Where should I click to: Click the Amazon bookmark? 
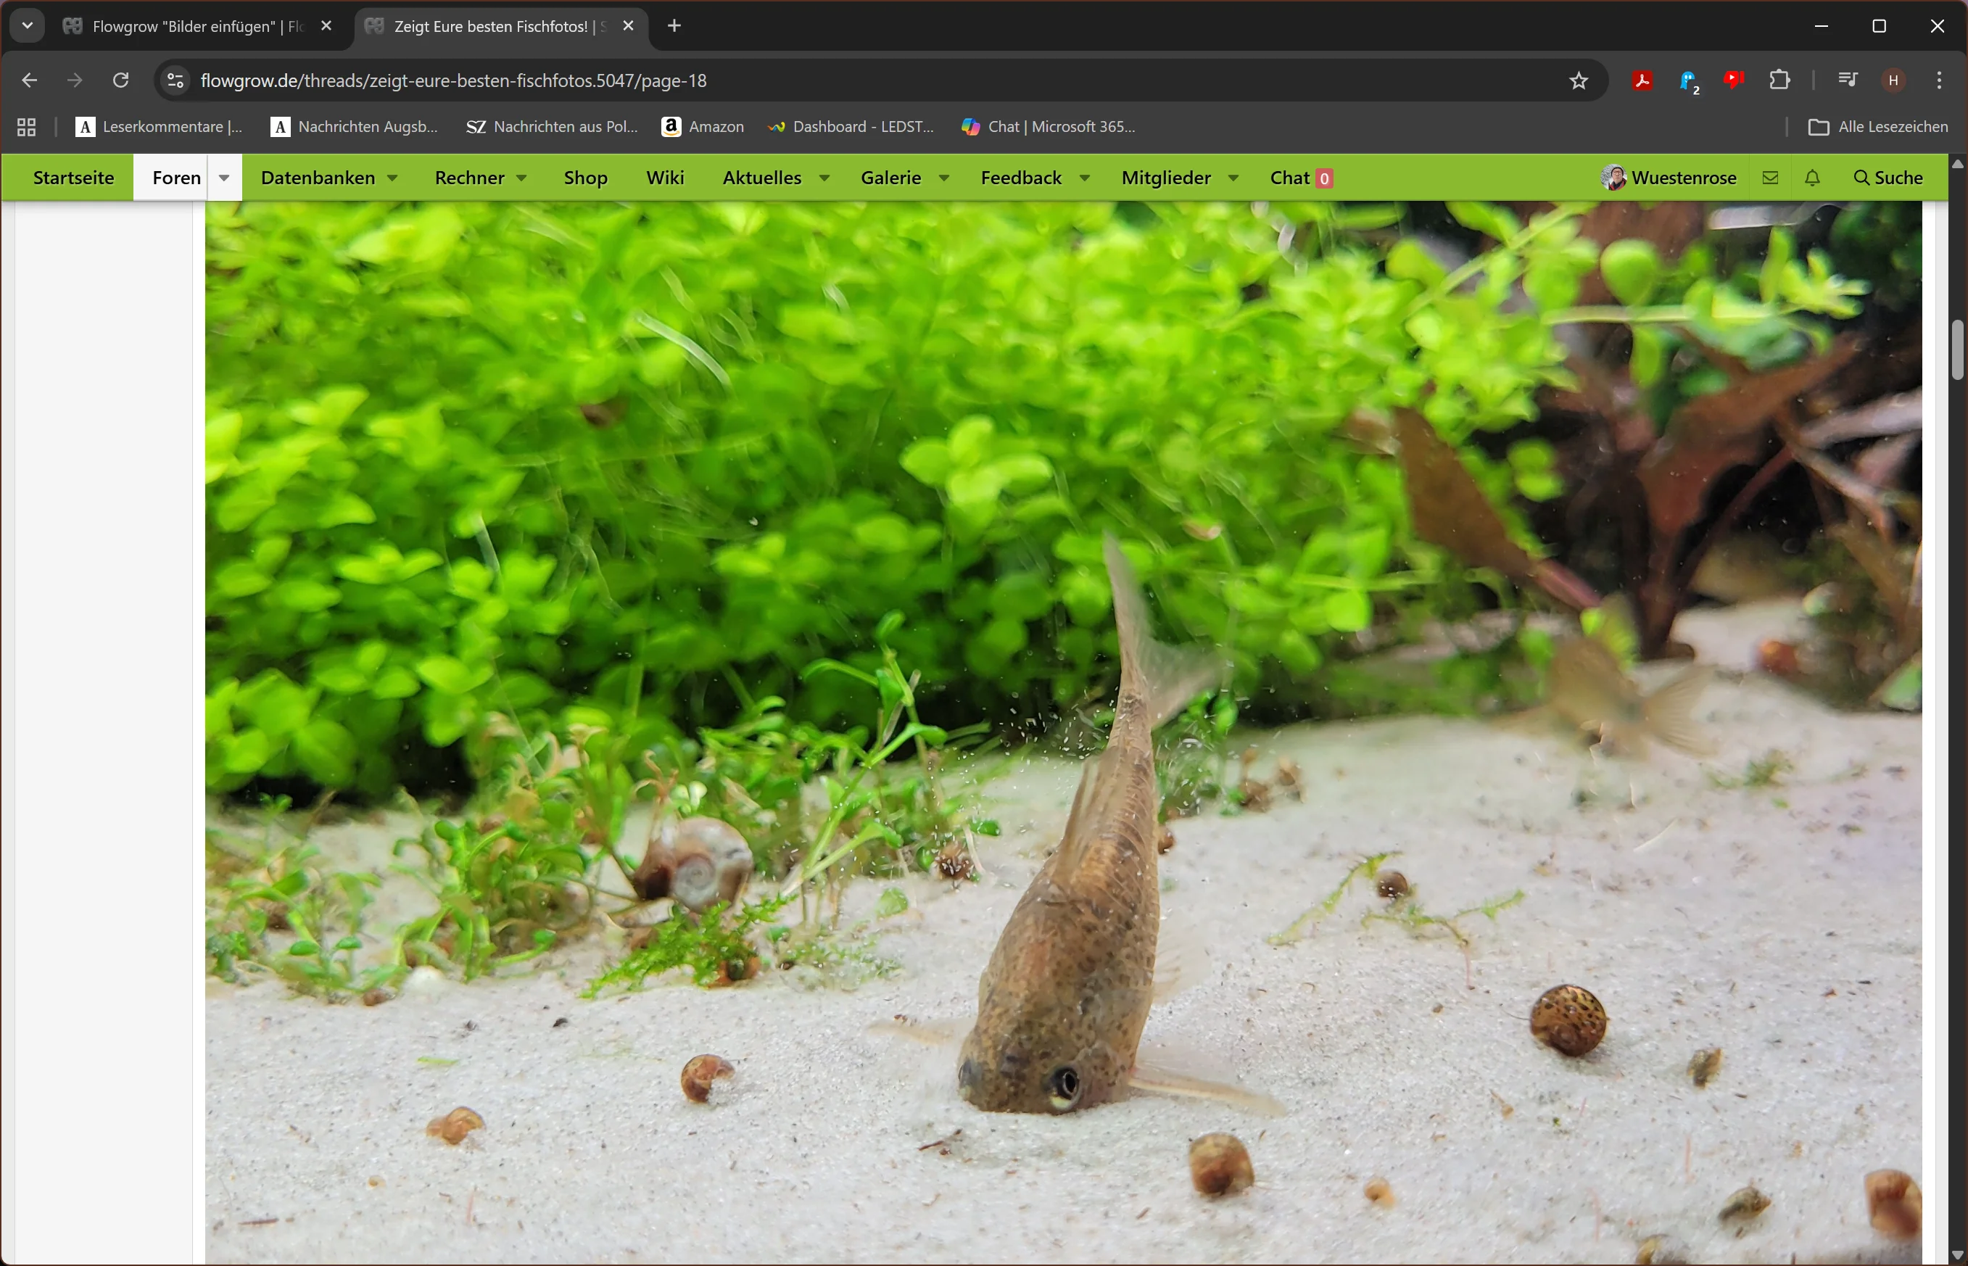[x=703, y=127]
